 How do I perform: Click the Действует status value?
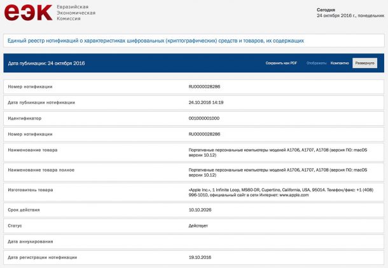coord(200,225)
